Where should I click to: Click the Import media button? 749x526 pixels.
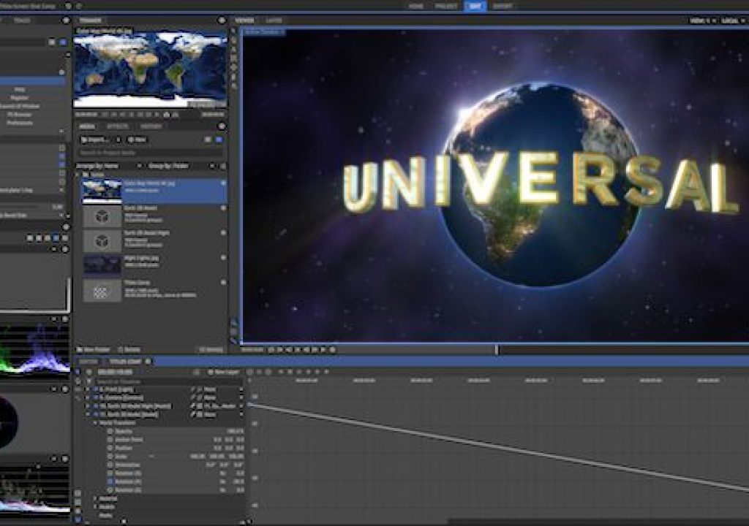94,140
